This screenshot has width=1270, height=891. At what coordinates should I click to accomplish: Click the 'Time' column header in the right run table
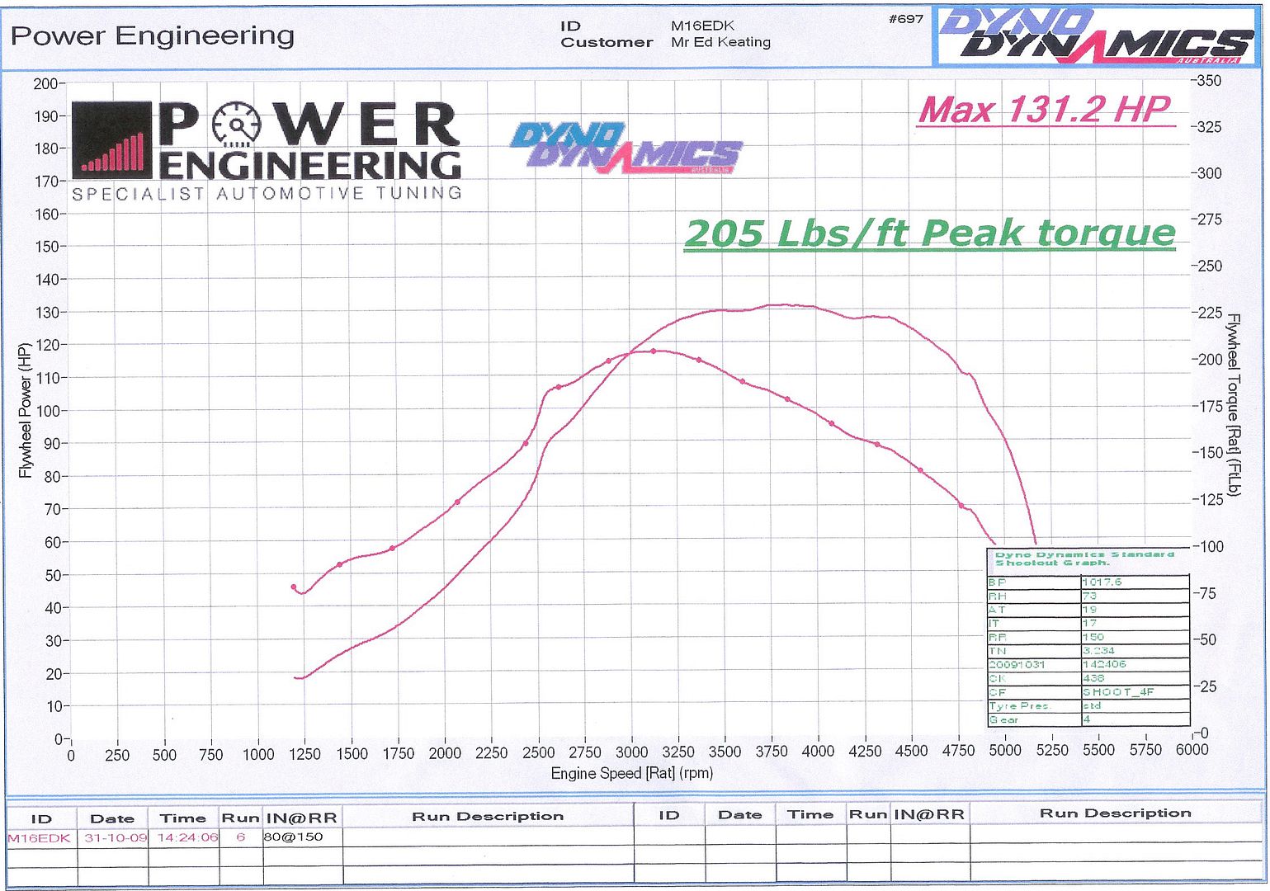click(x=810, y=814)
